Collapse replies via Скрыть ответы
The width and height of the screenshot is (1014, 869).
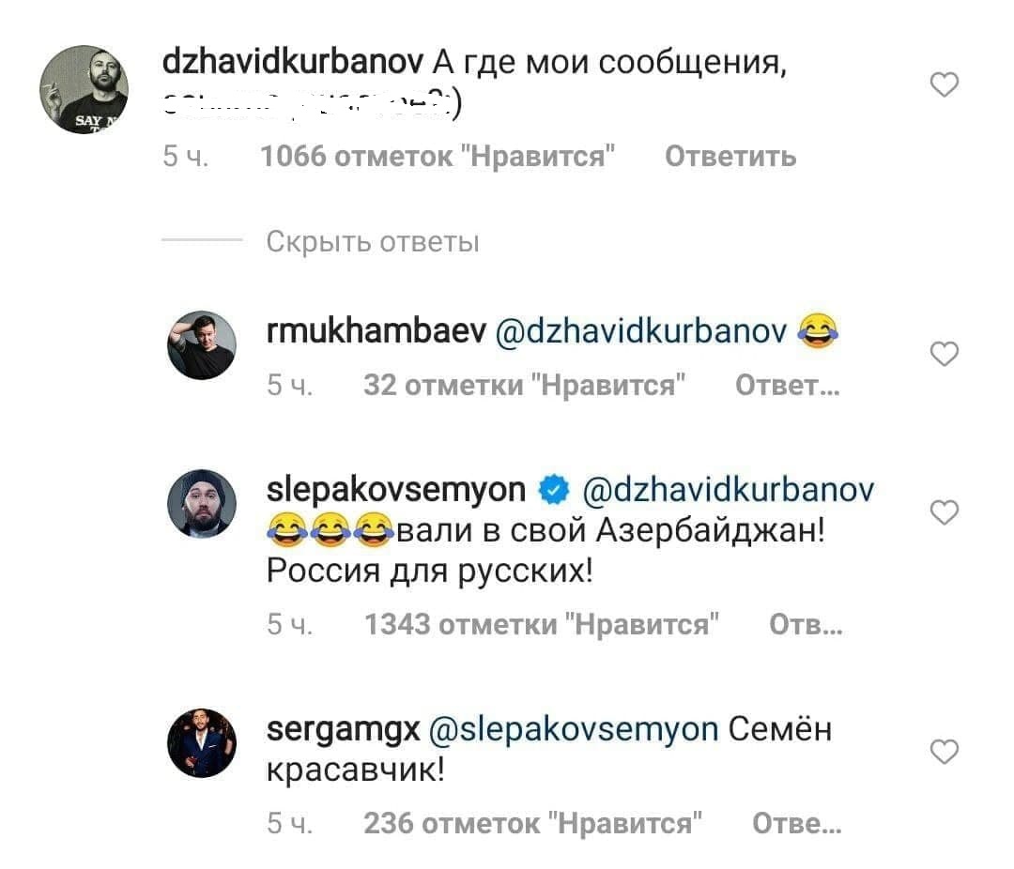tap(373, 242)
